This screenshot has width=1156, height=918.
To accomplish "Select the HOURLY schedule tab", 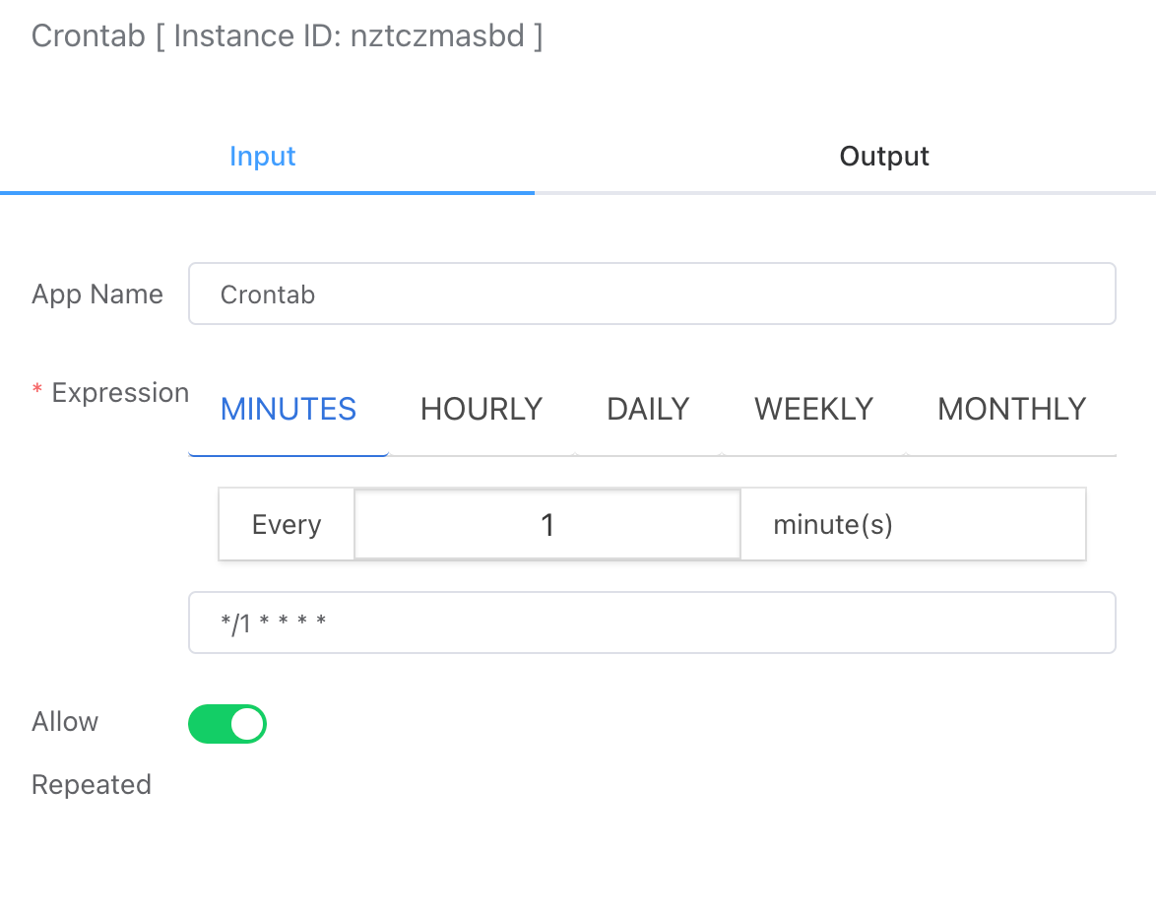I will [481, 409].
